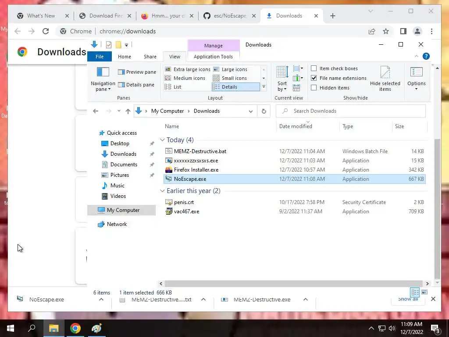Expand the layout gallery more arrow

(x=264, y=87)
